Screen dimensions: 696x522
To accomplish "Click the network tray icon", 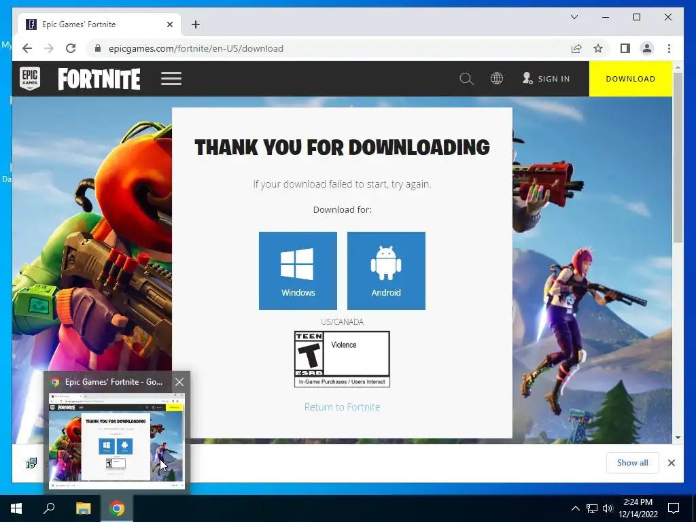I will (592, 508).
